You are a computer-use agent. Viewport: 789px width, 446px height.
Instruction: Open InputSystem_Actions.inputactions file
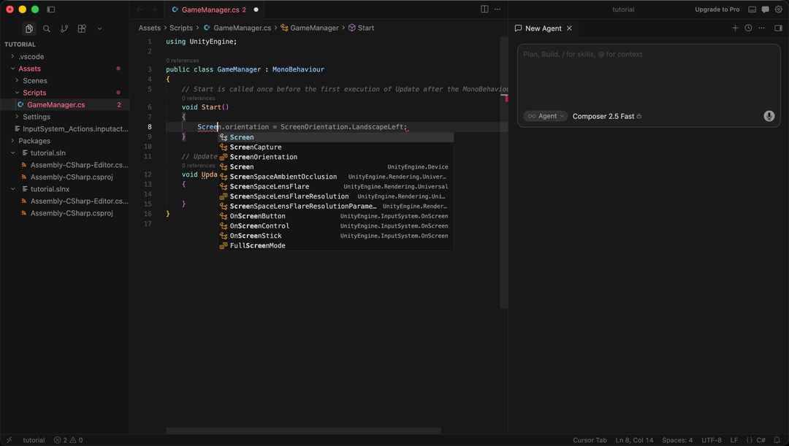[64, 128]
